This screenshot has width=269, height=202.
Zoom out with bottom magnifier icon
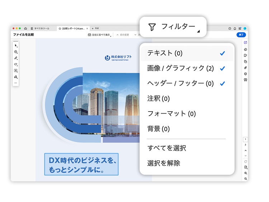click(x=245, y=179)
